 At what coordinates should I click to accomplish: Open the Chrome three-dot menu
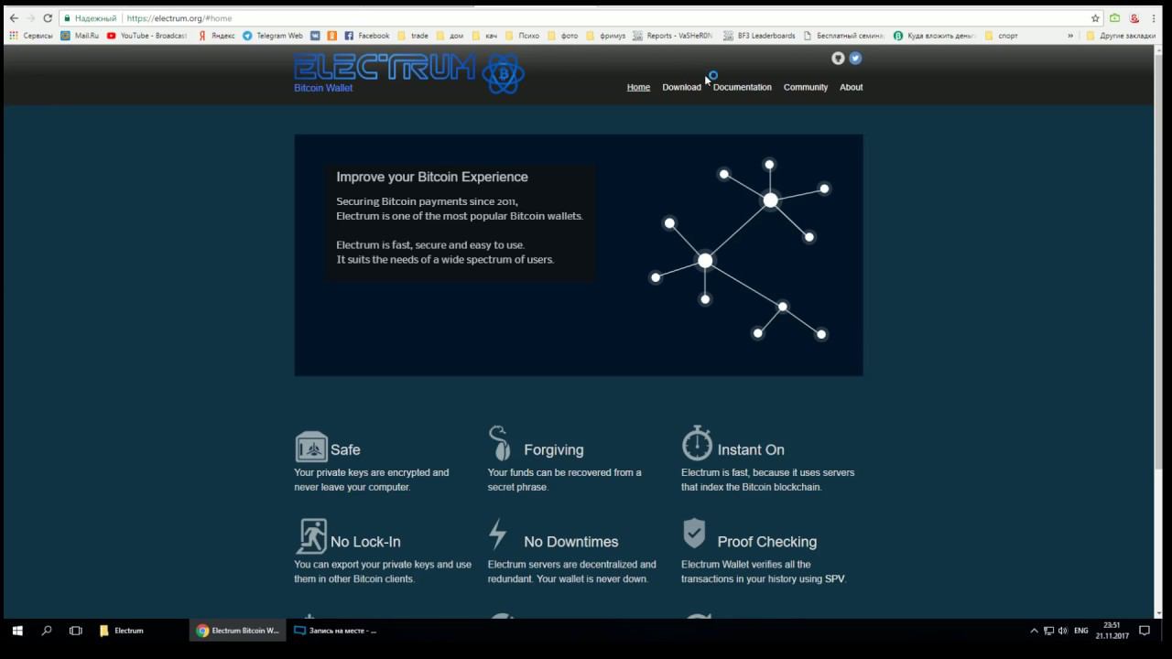click(x=1154, y=17)
